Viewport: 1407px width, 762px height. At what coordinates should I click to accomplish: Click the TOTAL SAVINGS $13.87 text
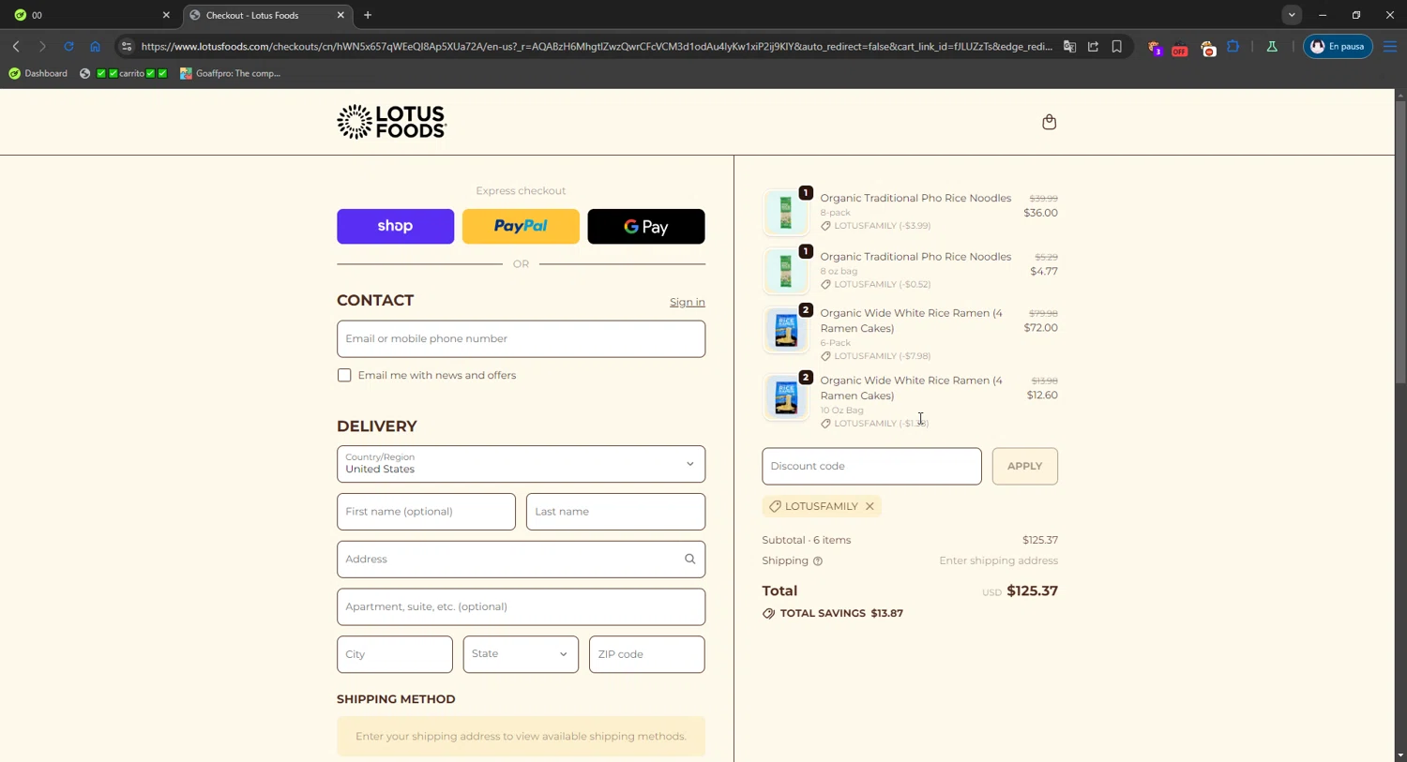[x=833, y=613]
